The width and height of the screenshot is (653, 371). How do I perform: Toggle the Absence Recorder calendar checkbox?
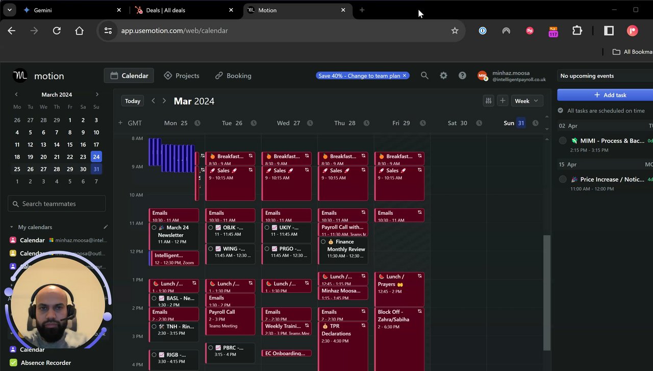tap(13, 363)
